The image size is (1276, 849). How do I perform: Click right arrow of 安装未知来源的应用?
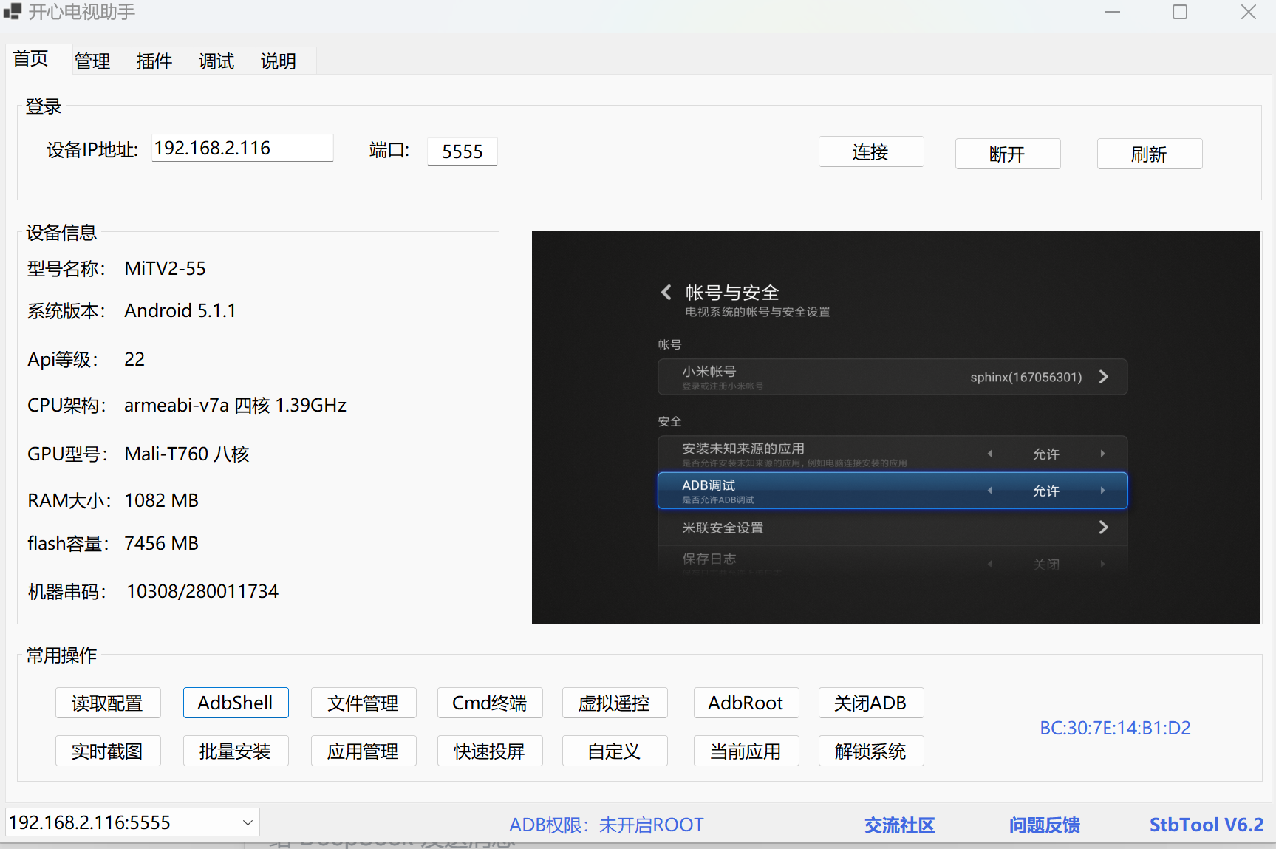pos(1102,454)
